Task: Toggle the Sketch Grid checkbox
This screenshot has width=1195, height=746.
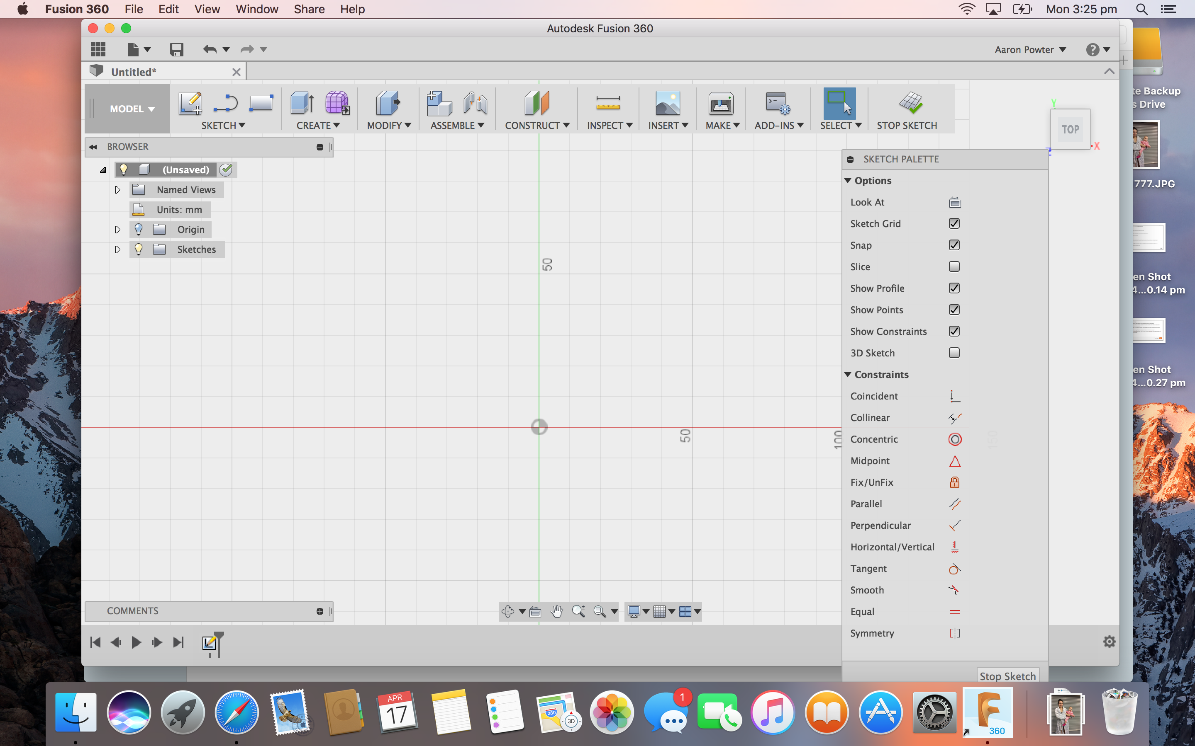Action: pos(954,223)
